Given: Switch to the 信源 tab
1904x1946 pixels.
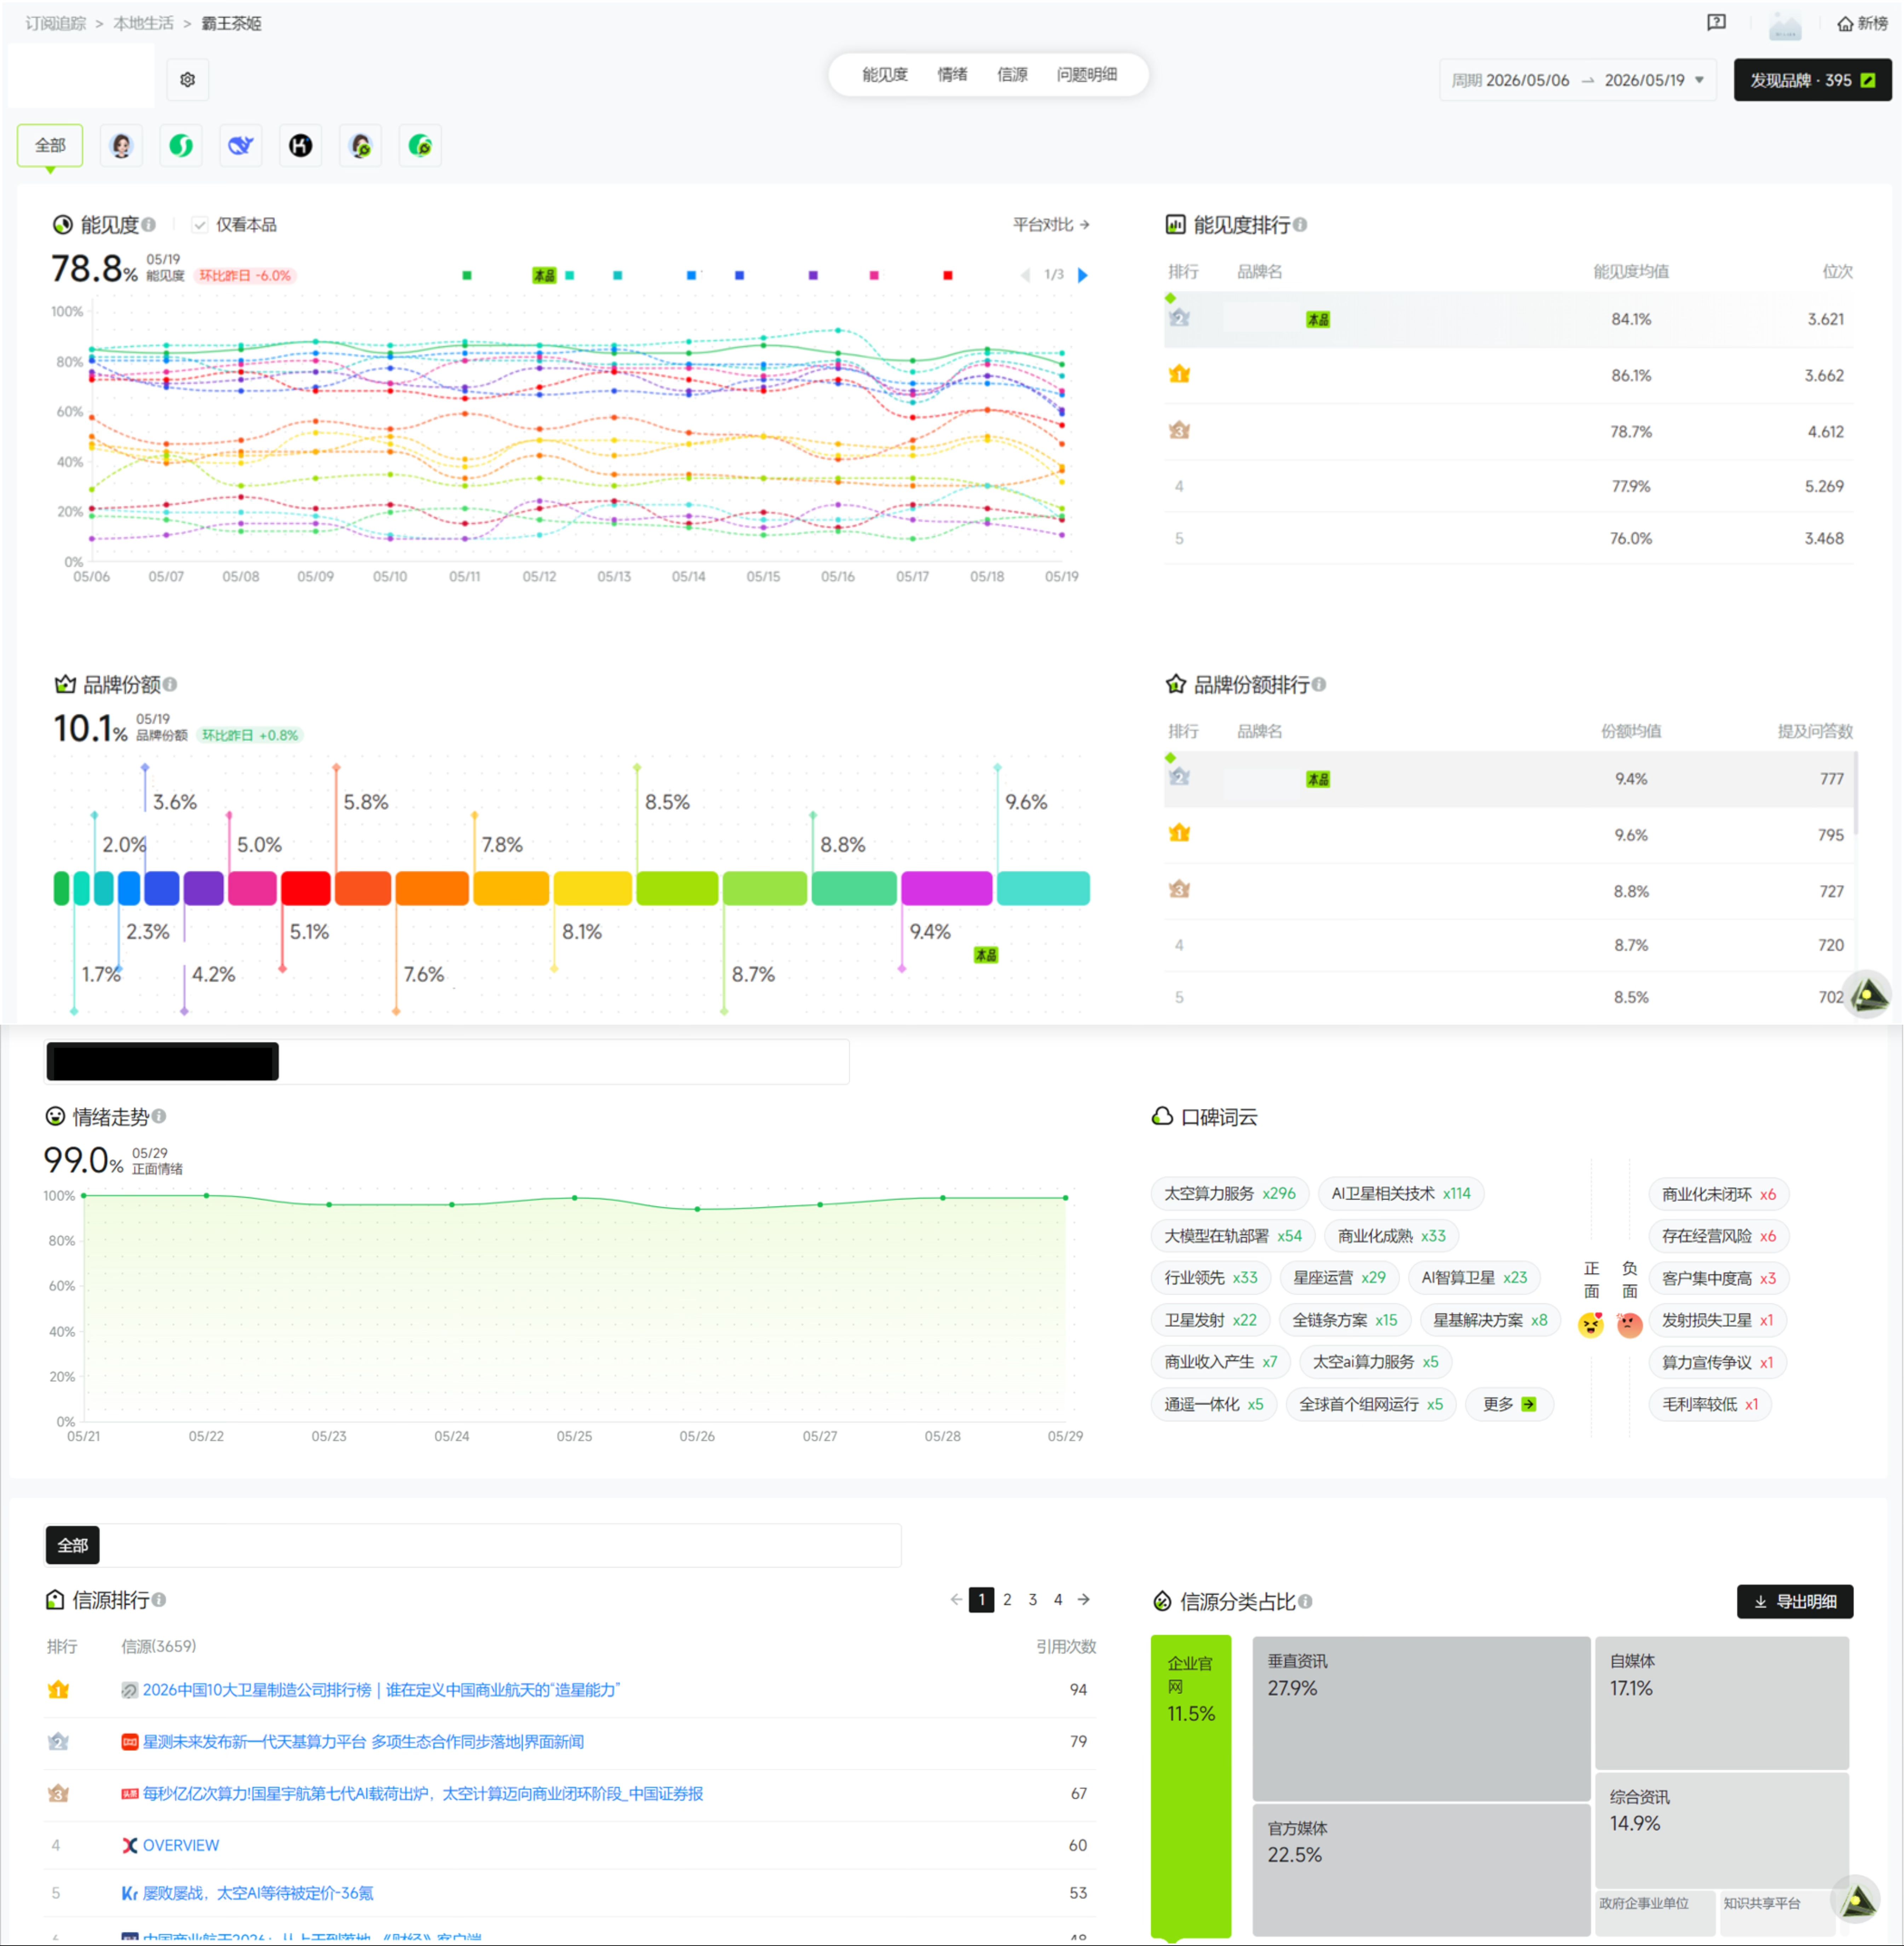Looking at the screenshot, I should pos(1012,75).
